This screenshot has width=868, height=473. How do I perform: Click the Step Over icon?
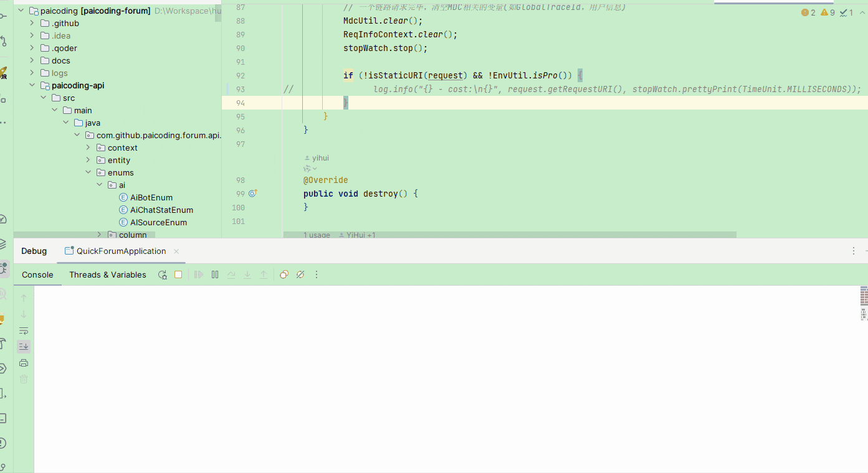coord(231,274)
